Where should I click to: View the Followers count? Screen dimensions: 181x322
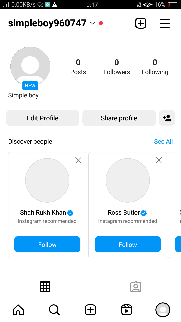pos(117,67)
